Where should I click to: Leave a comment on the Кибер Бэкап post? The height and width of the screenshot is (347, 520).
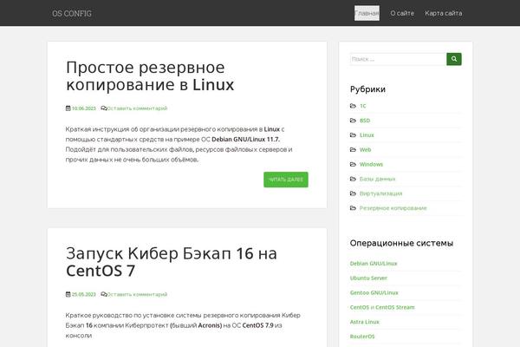(137, 294)
